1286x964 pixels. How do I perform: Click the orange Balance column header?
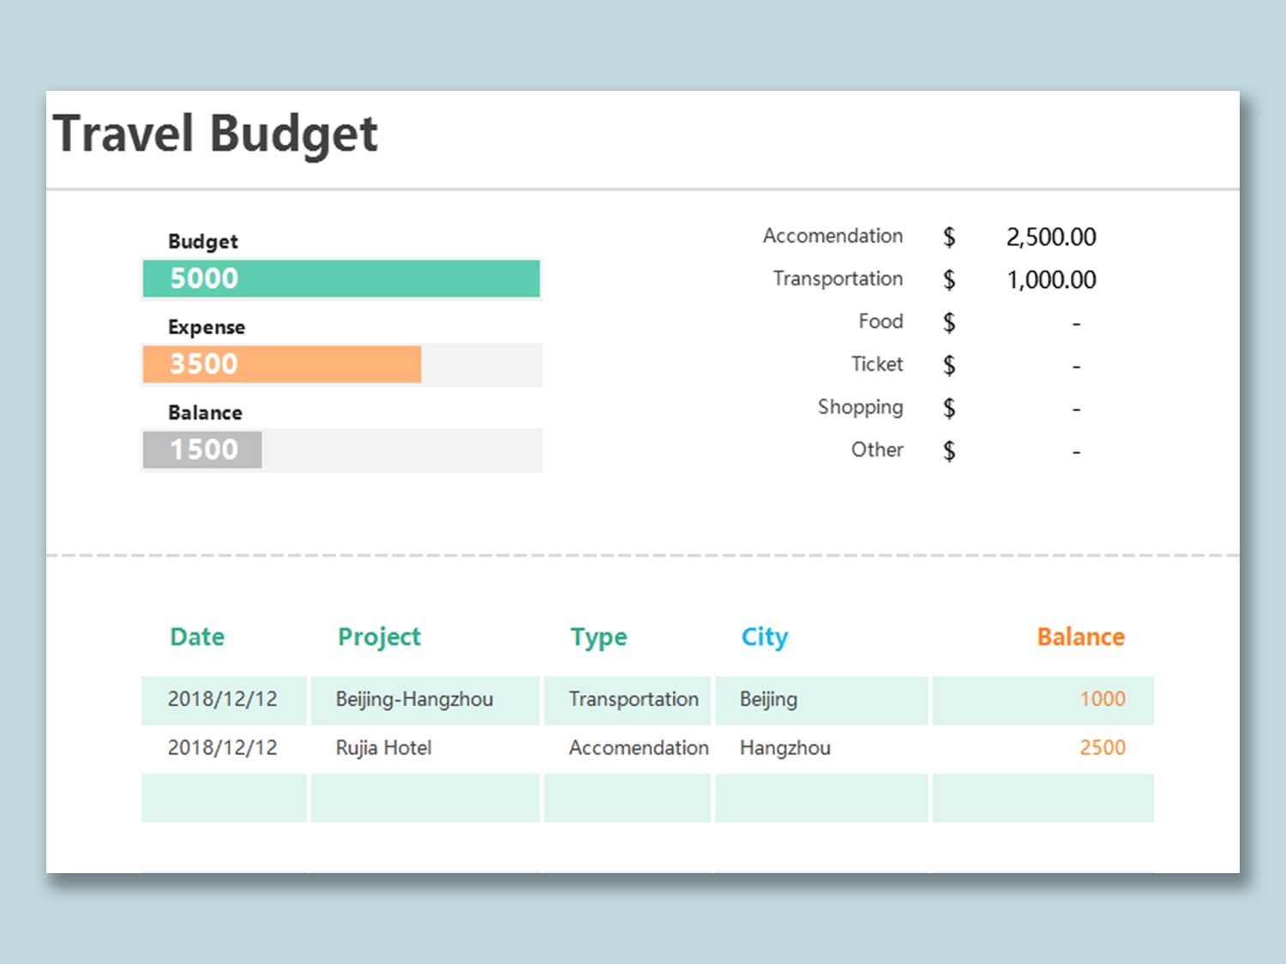pos(1080,637)
